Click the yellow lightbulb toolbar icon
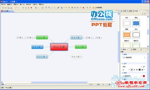Image resolution: width=150 pixels, height=90 pixels. (39, 8)
